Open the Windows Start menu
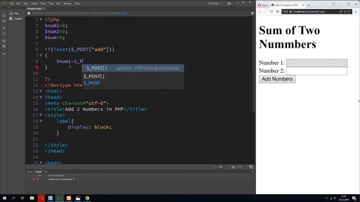This screenshot has height=202, width=360. tap(4, 198)
